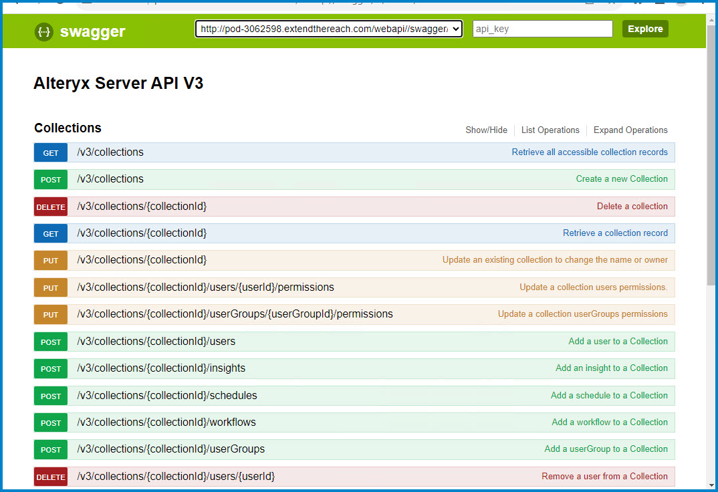718x492 pixels.
Task: Click the 'Delete a collection' link
Action: [x=632, y=206]
